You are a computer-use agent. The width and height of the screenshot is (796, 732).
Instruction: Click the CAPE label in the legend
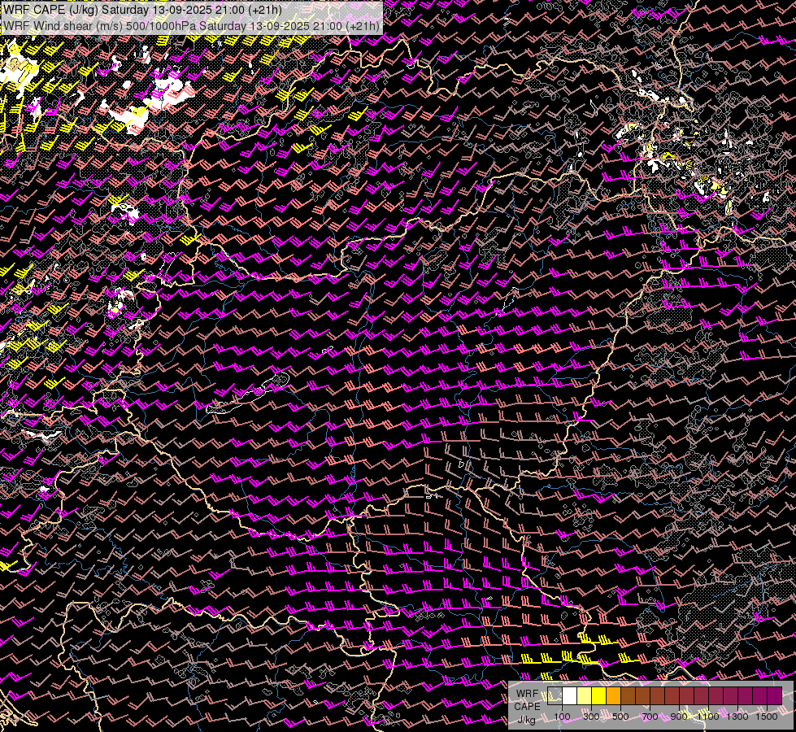click(x=528, y=707)
